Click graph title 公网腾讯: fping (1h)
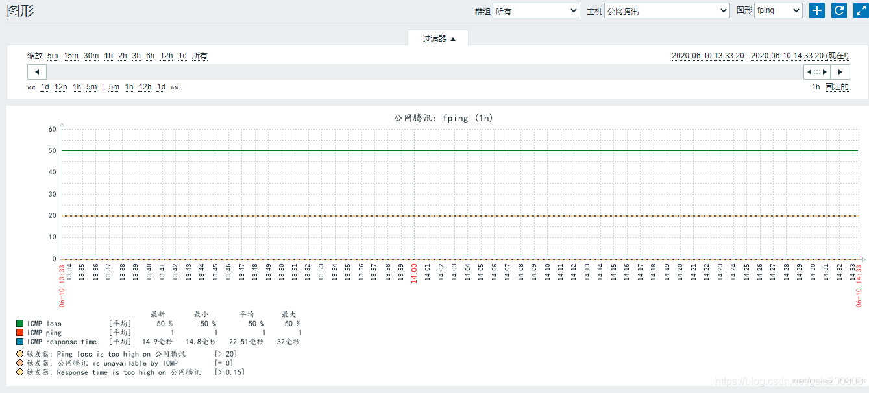 443,118
